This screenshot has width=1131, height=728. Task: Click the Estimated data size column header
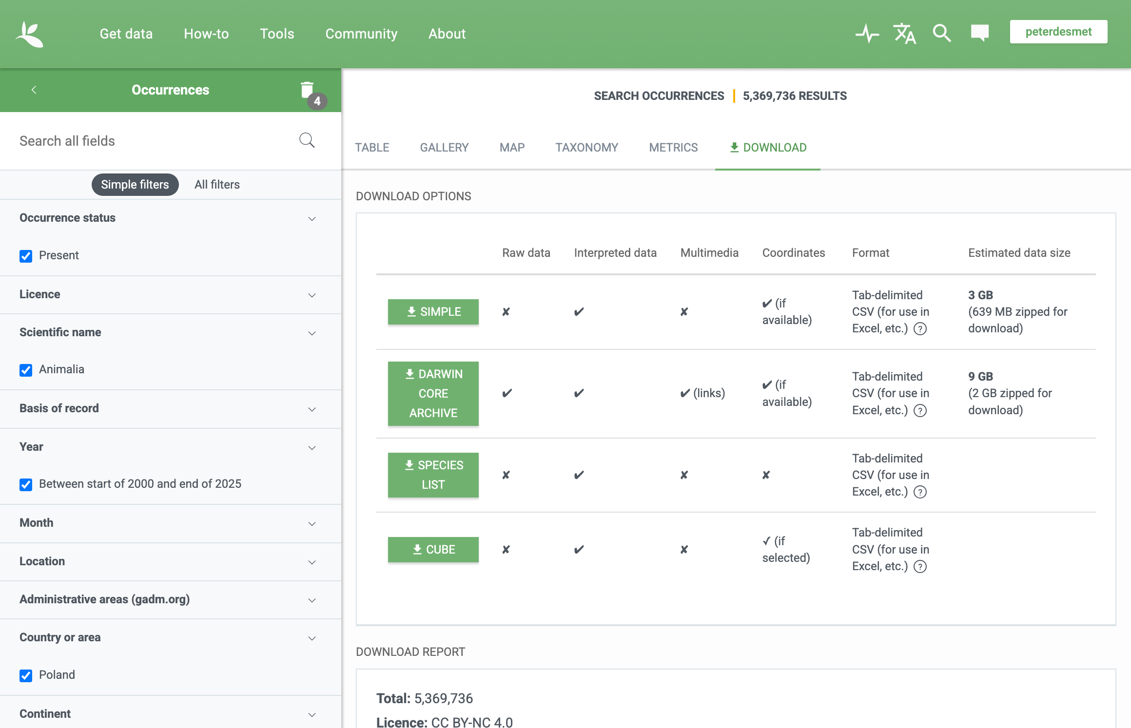pyautogui.click(x=1019, y=253)
